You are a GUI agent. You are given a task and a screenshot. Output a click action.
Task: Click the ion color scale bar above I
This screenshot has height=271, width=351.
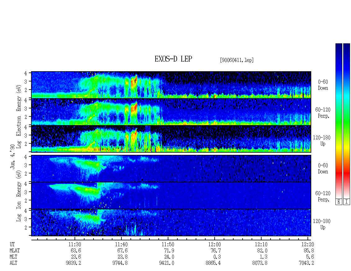click(x=347, y=121)
